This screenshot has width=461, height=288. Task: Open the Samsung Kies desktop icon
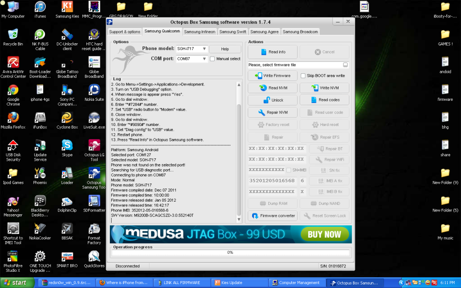(x=67, y=9)
